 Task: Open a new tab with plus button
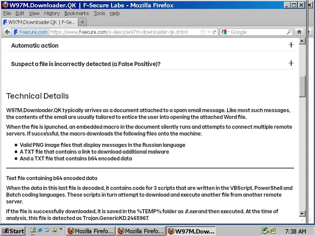click(82, 22)
